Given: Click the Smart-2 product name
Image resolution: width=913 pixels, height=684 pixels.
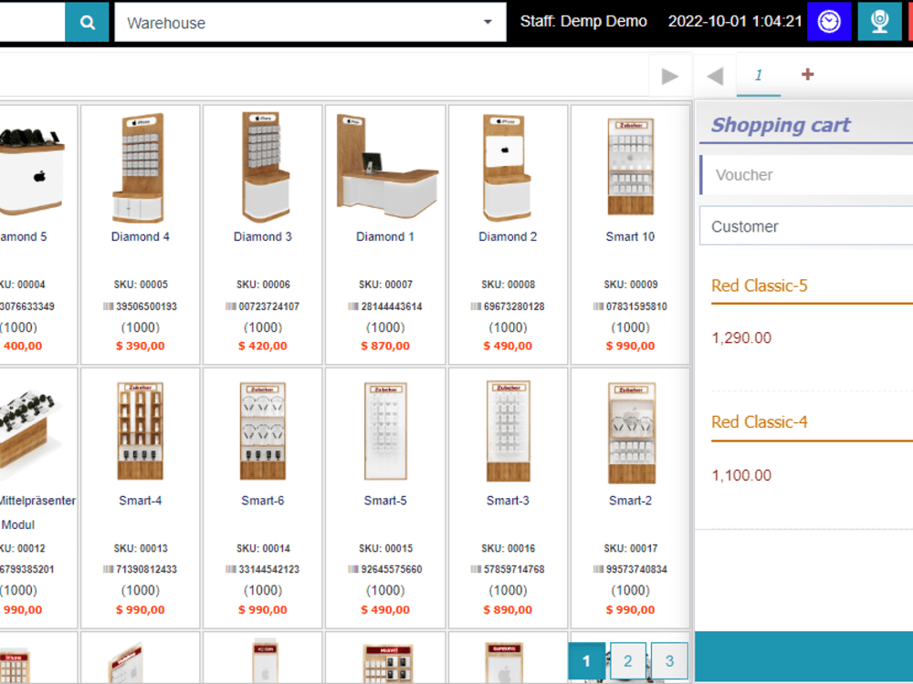Looking at the screenshot, I should point(630,501).
